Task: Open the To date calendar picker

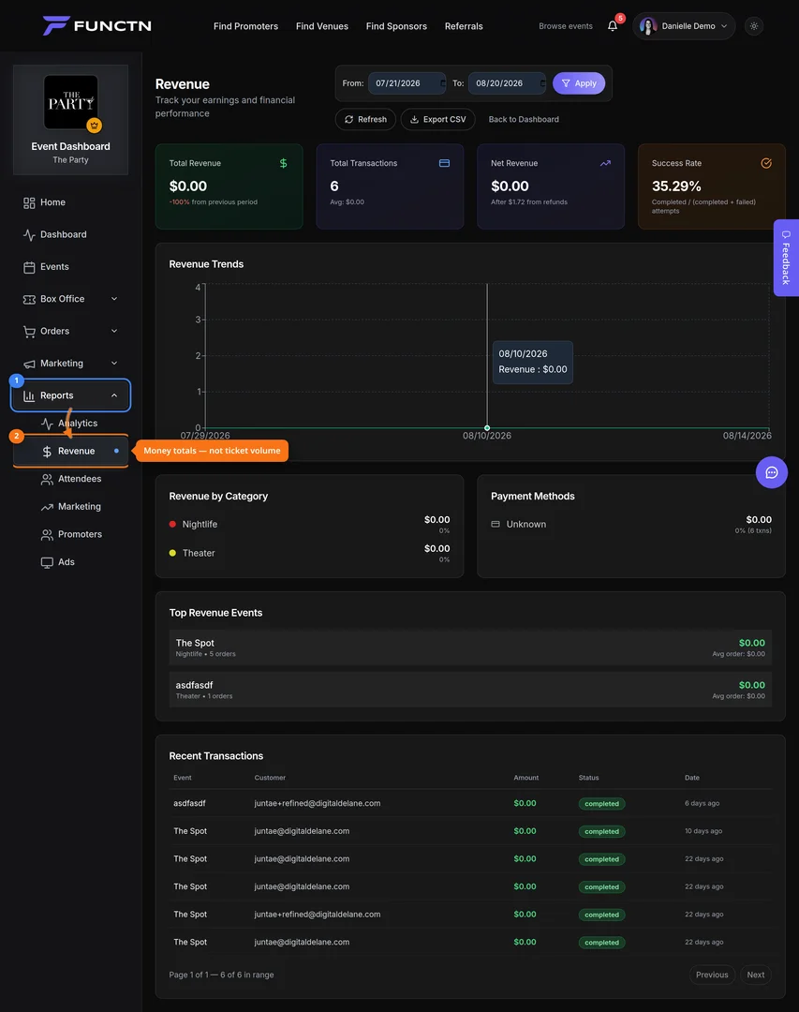Action: [x=542, y=83]
